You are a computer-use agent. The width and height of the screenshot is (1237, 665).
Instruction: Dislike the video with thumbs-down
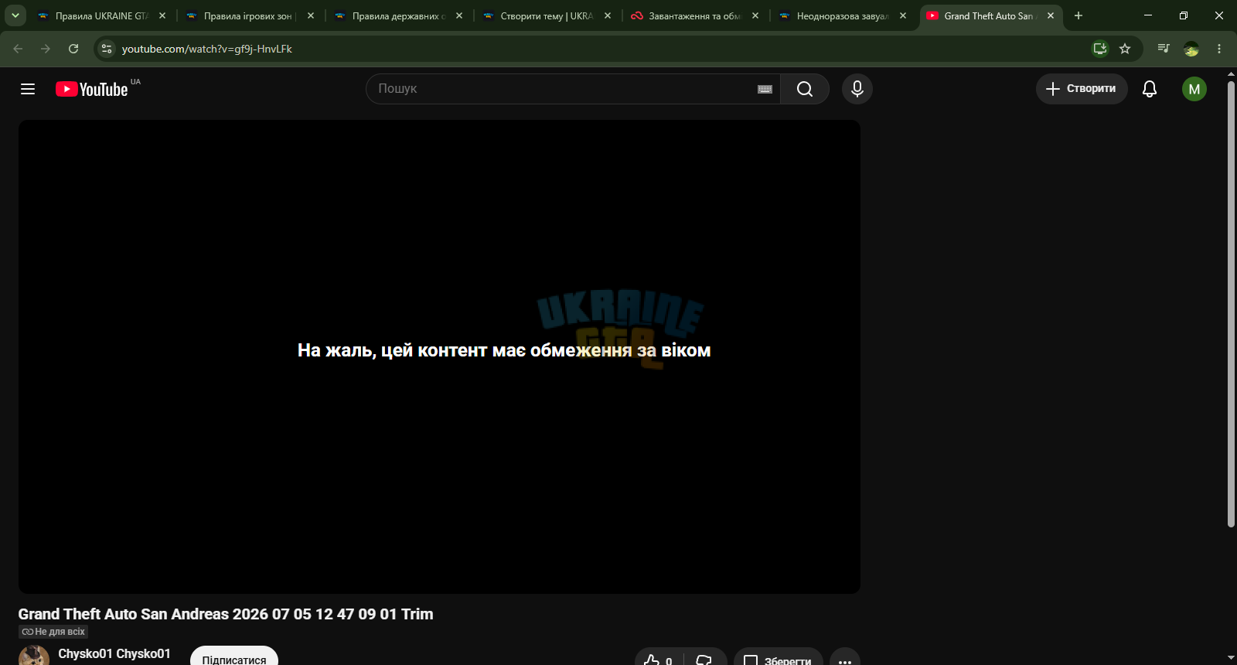704,660
